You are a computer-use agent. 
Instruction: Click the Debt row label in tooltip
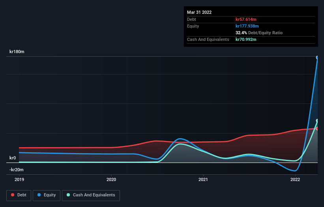(191, 19)
